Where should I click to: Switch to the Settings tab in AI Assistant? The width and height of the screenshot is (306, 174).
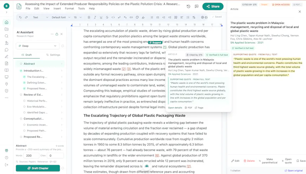pos(53,55)
